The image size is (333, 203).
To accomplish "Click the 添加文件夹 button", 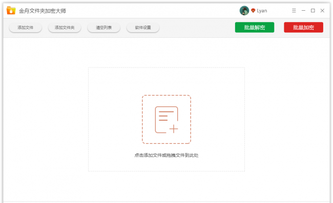I will 65,28.
